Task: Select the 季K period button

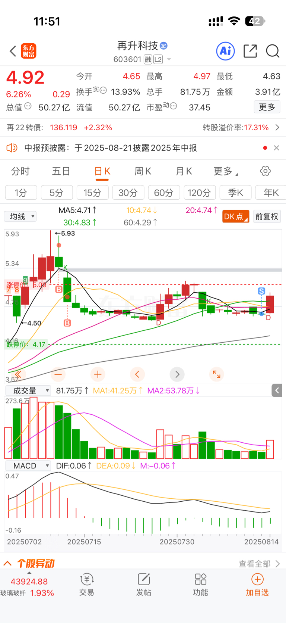Action: 236,193
